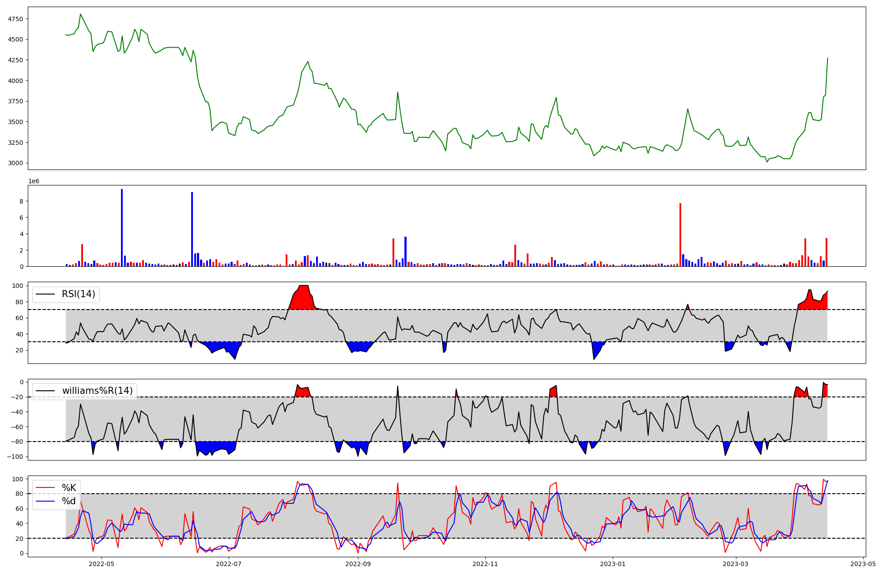Screen dimensions: 883x574
Task: Click the tallest red volume bar
Action: pyautogui.click(x=680, y=234)
